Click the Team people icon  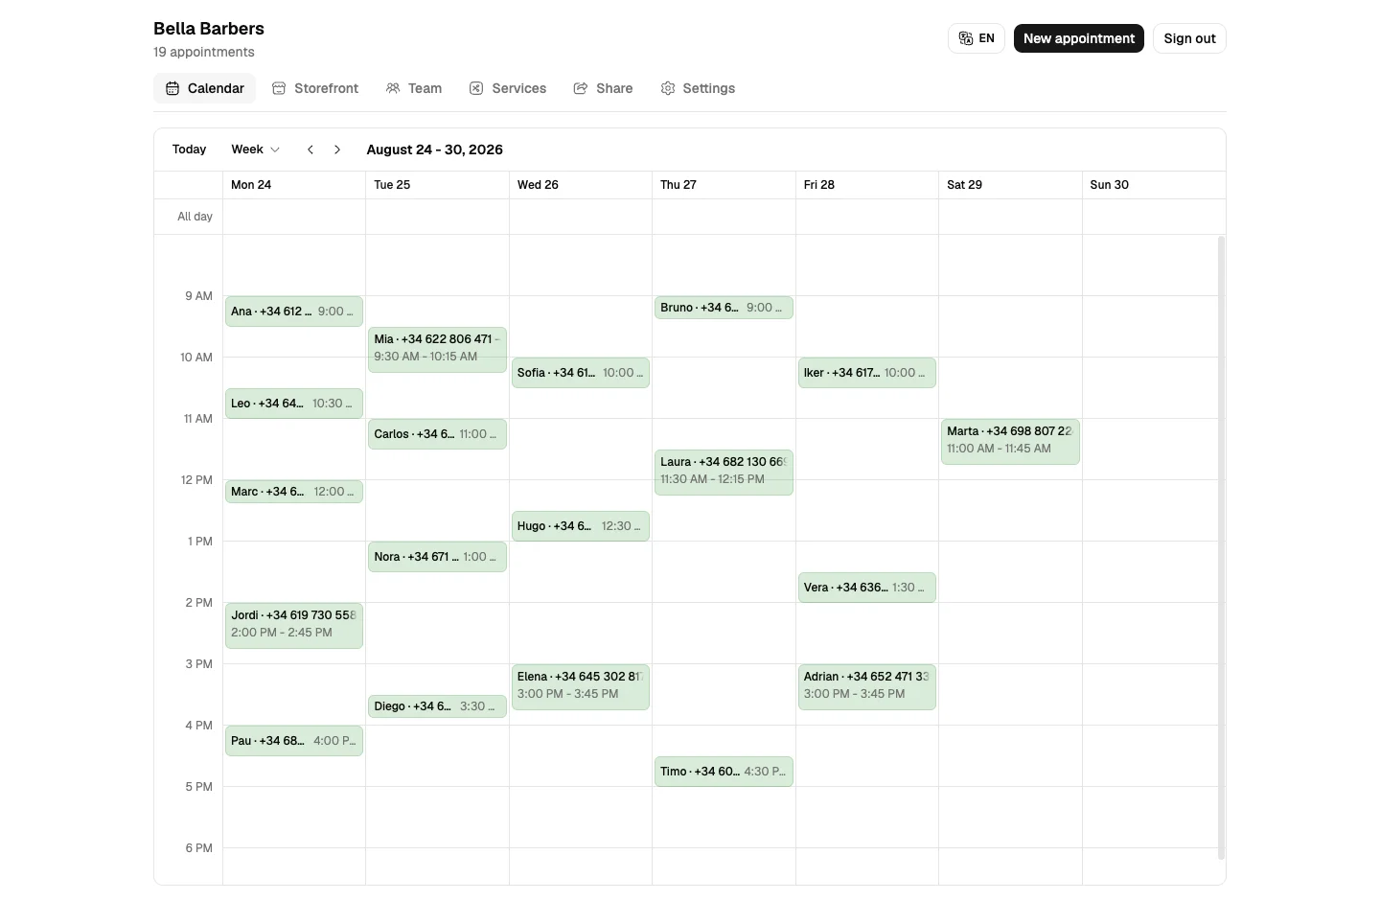(393, 88)
